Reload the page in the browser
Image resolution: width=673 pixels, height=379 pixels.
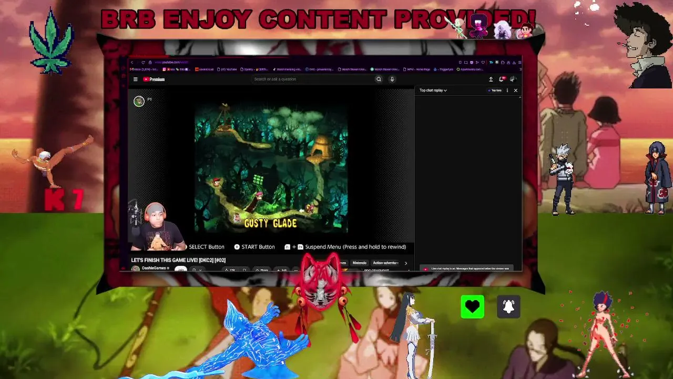[x=143, y=63]
